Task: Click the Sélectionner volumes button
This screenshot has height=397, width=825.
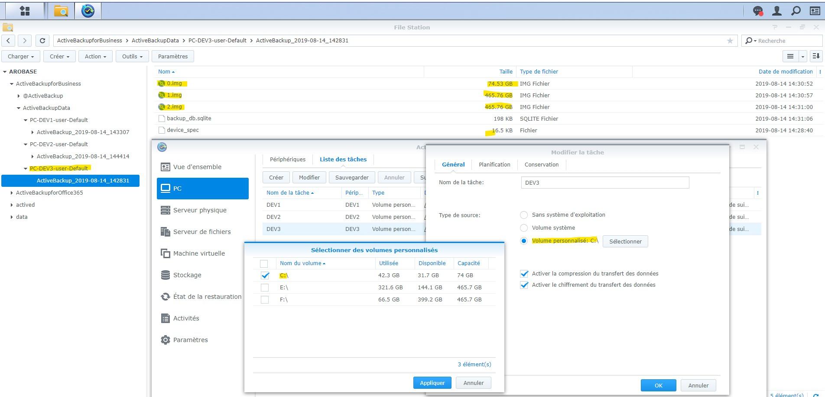Action: (x=625, y=241)
